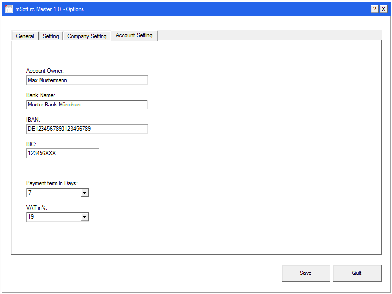Click the Save button

[306, 273]
